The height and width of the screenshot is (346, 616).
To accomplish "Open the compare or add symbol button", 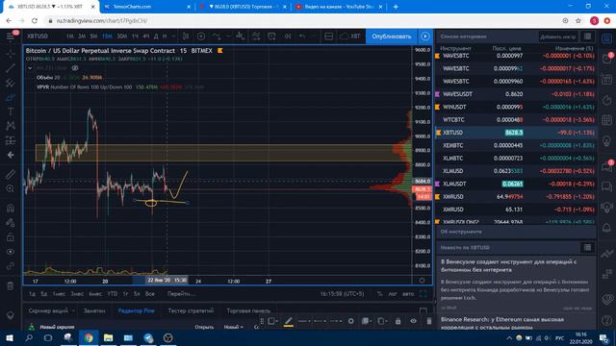I will coord(201,37).
